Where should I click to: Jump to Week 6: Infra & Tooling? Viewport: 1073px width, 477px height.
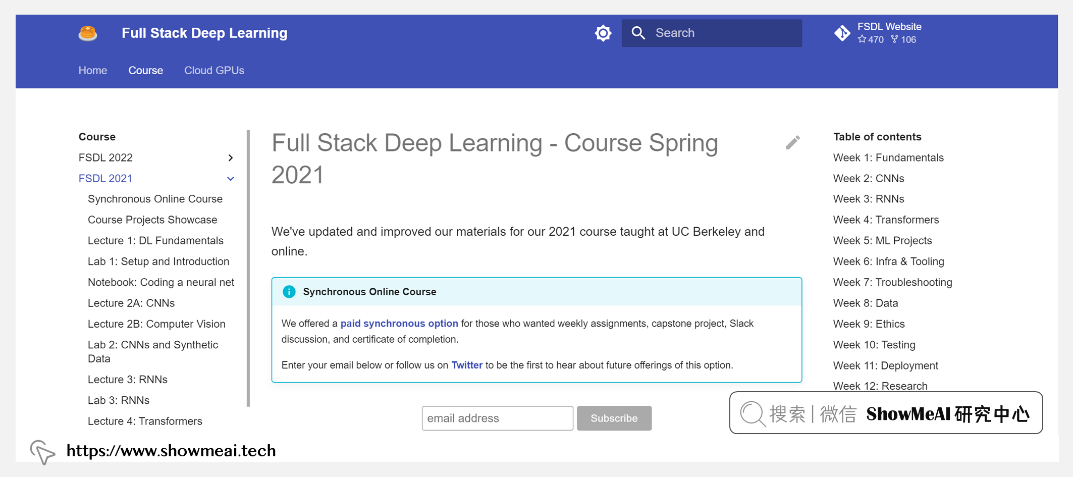point(888,261)
